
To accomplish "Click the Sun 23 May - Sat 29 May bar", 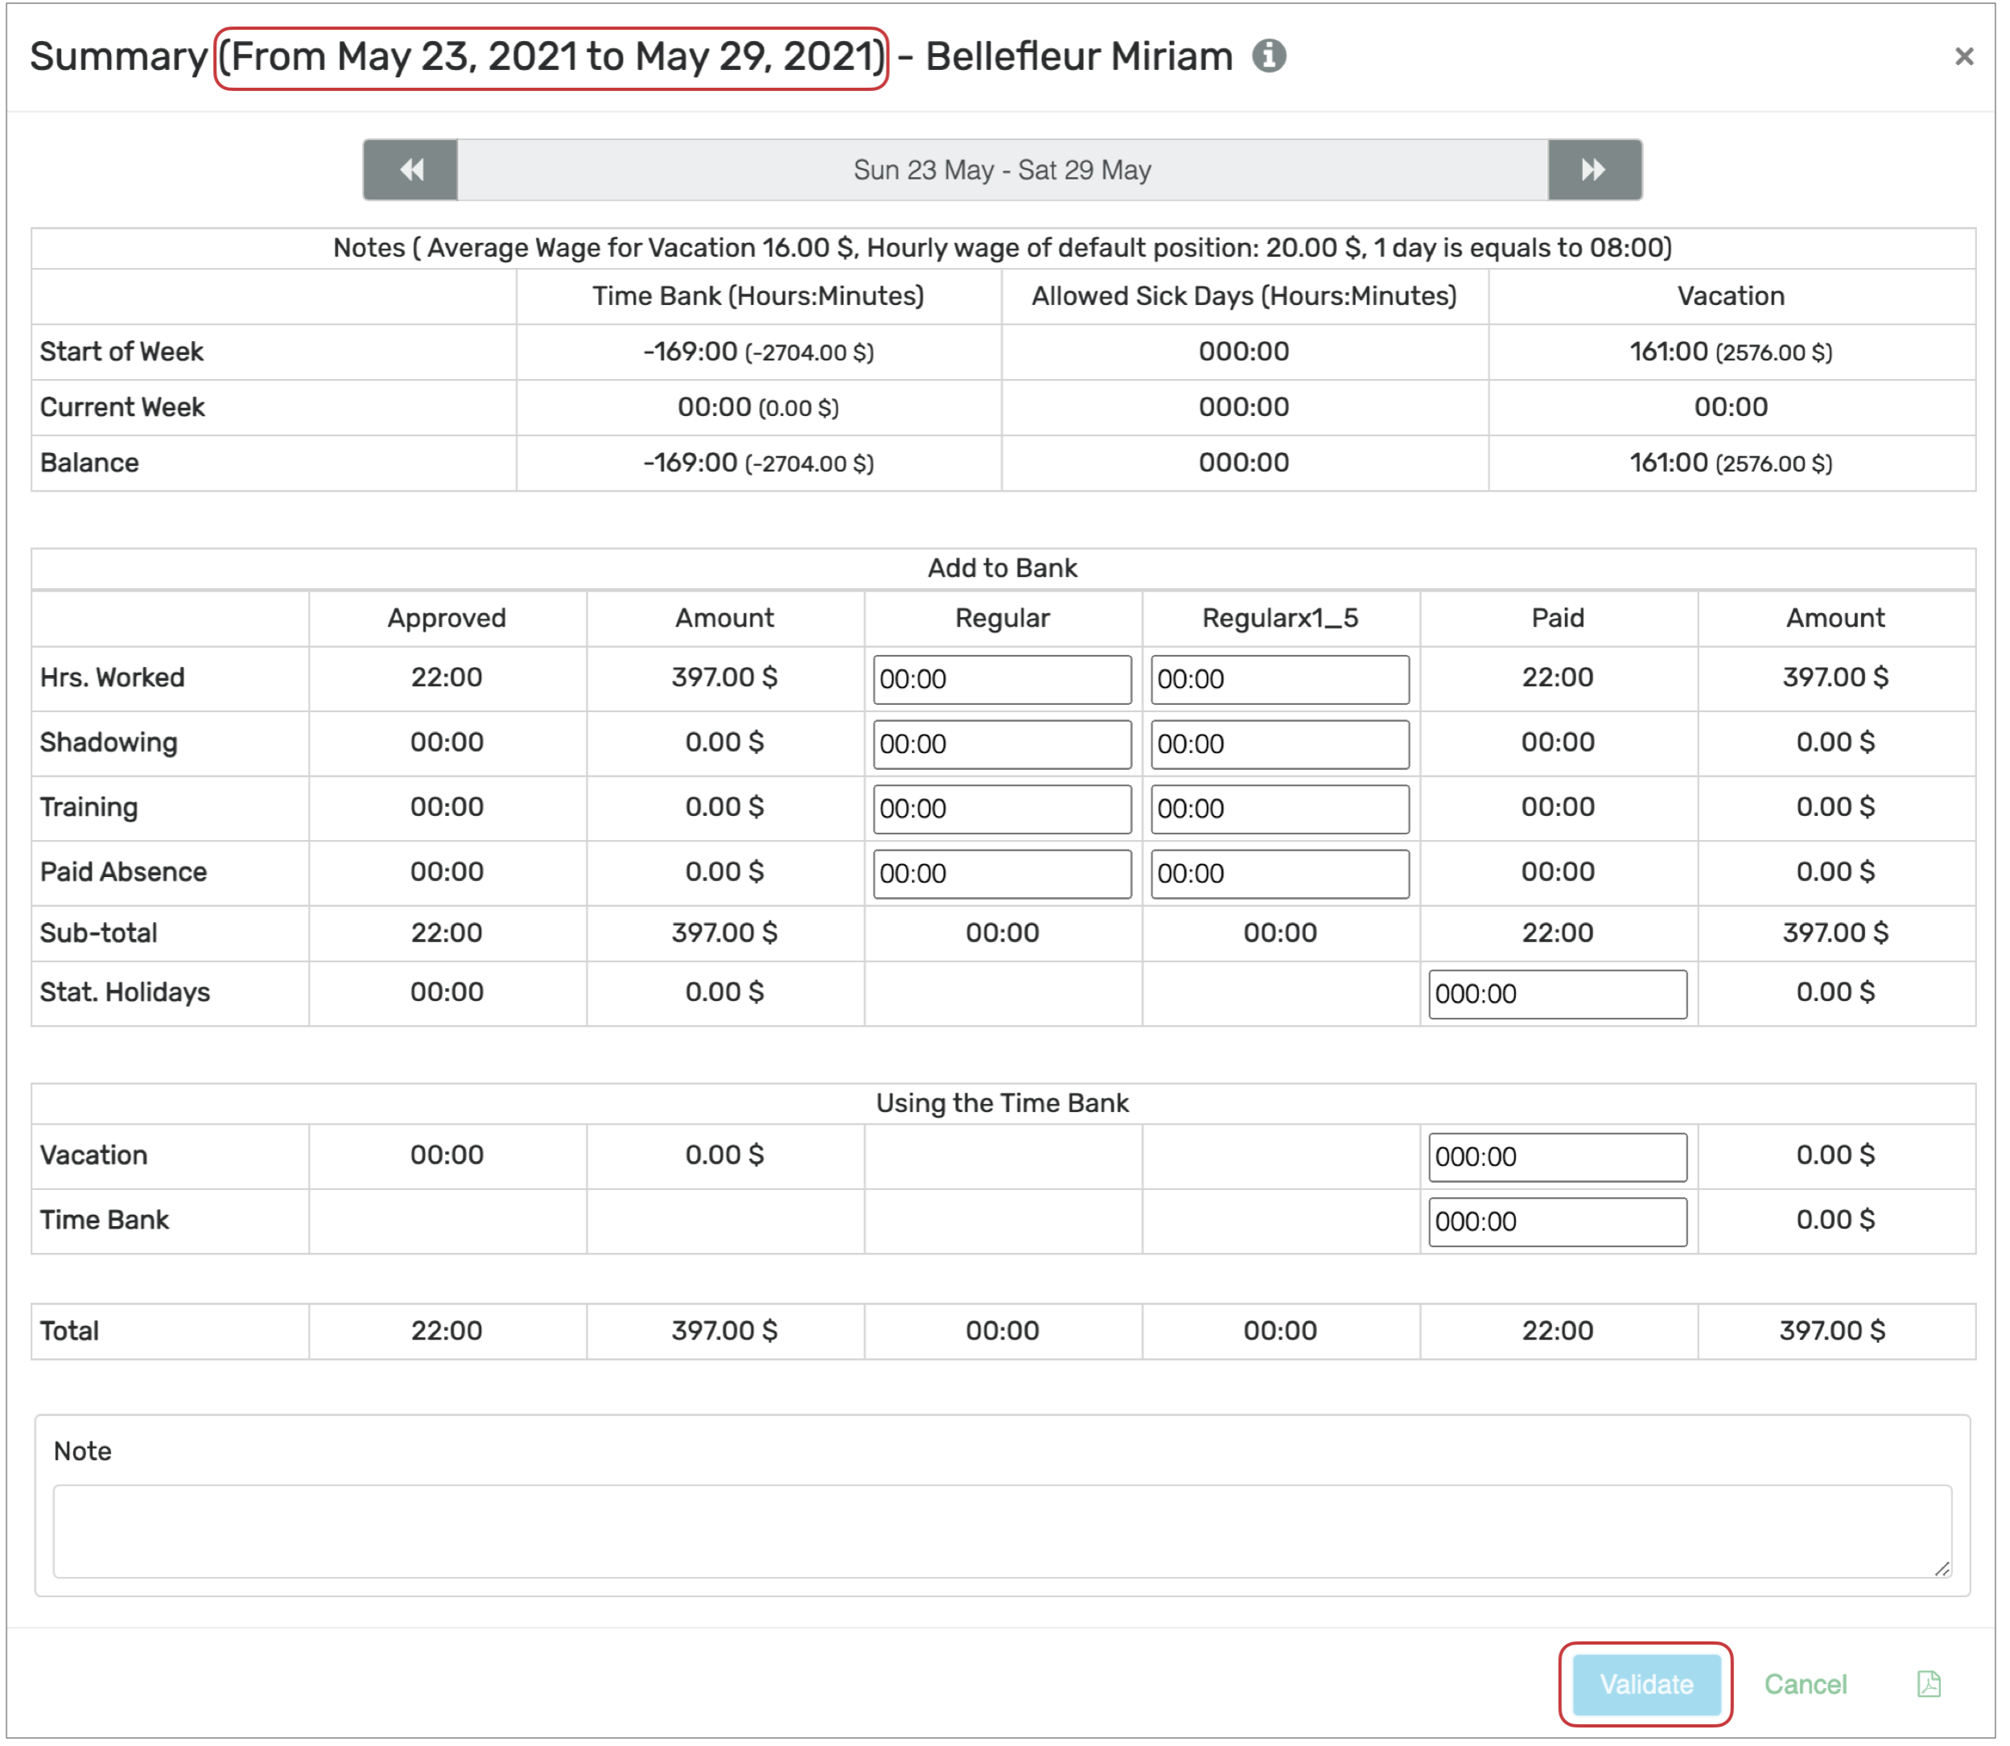I will [x=1002, y=171].
